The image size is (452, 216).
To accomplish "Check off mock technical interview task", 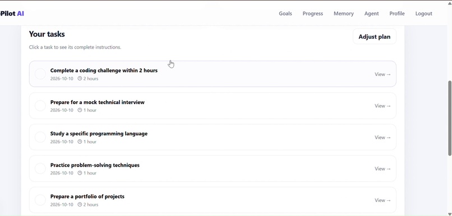I will point(40,106).
